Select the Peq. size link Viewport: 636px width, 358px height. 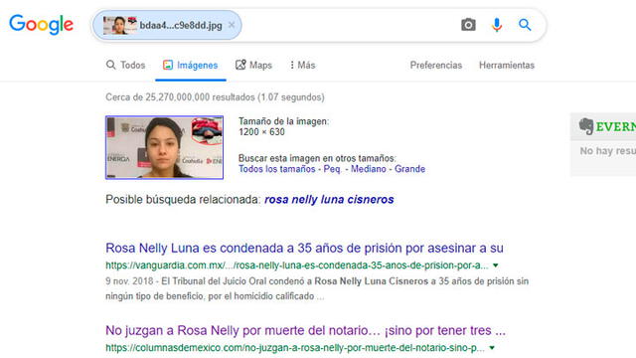click(333, 169)
